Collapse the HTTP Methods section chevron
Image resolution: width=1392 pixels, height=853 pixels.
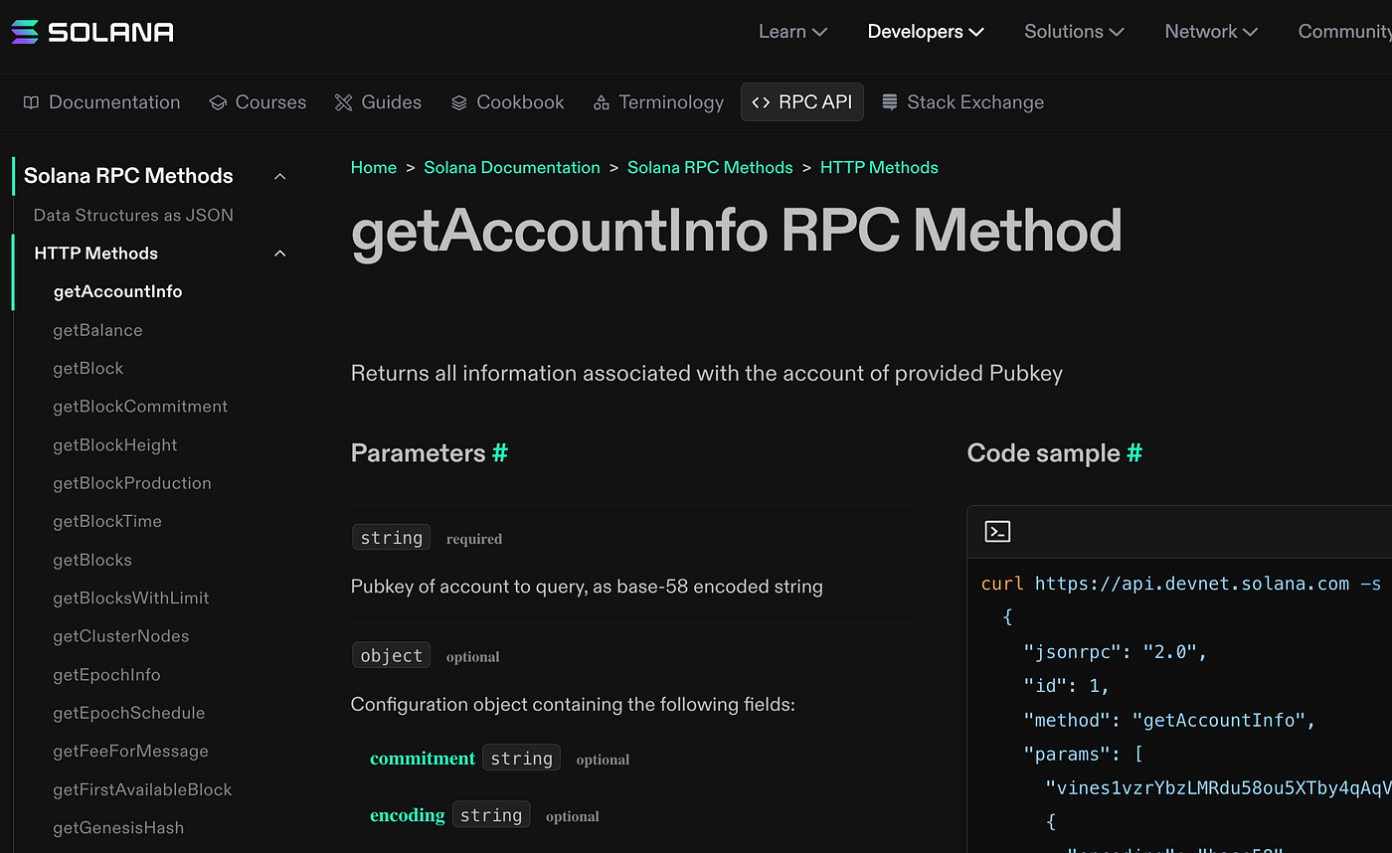(280, 254)
